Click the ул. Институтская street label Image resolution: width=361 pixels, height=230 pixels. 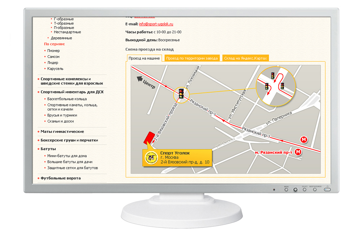coord(237,104)
